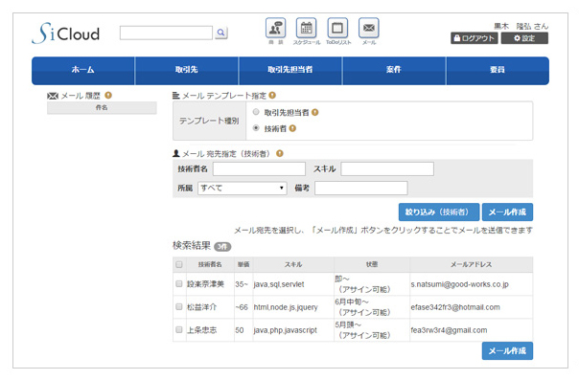Click the ログアウト button

(475, 38)
